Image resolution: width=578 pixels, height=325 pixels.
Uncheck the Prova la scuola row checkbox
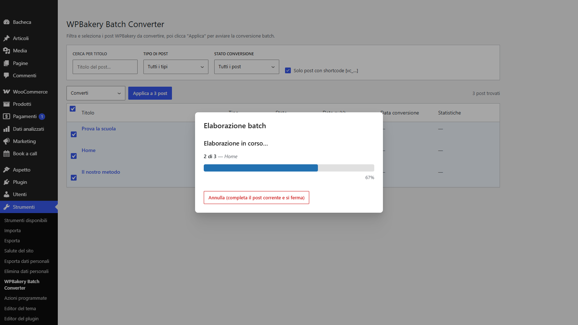coord(74,134)
